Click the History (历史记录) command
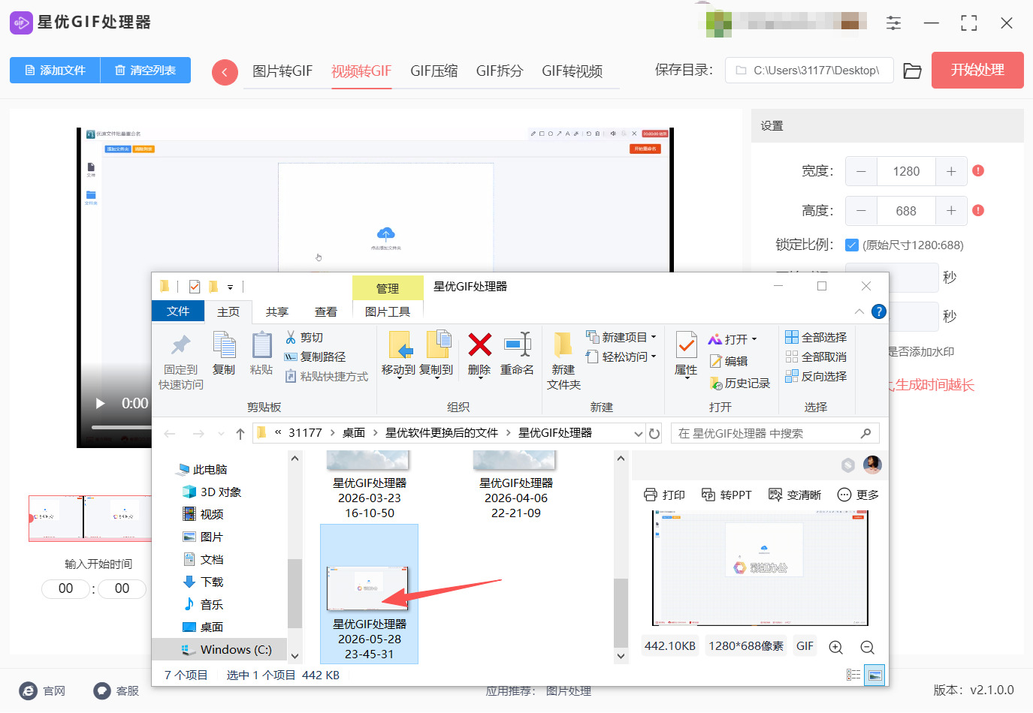The image size is (1033, 713). click(739, 384)
